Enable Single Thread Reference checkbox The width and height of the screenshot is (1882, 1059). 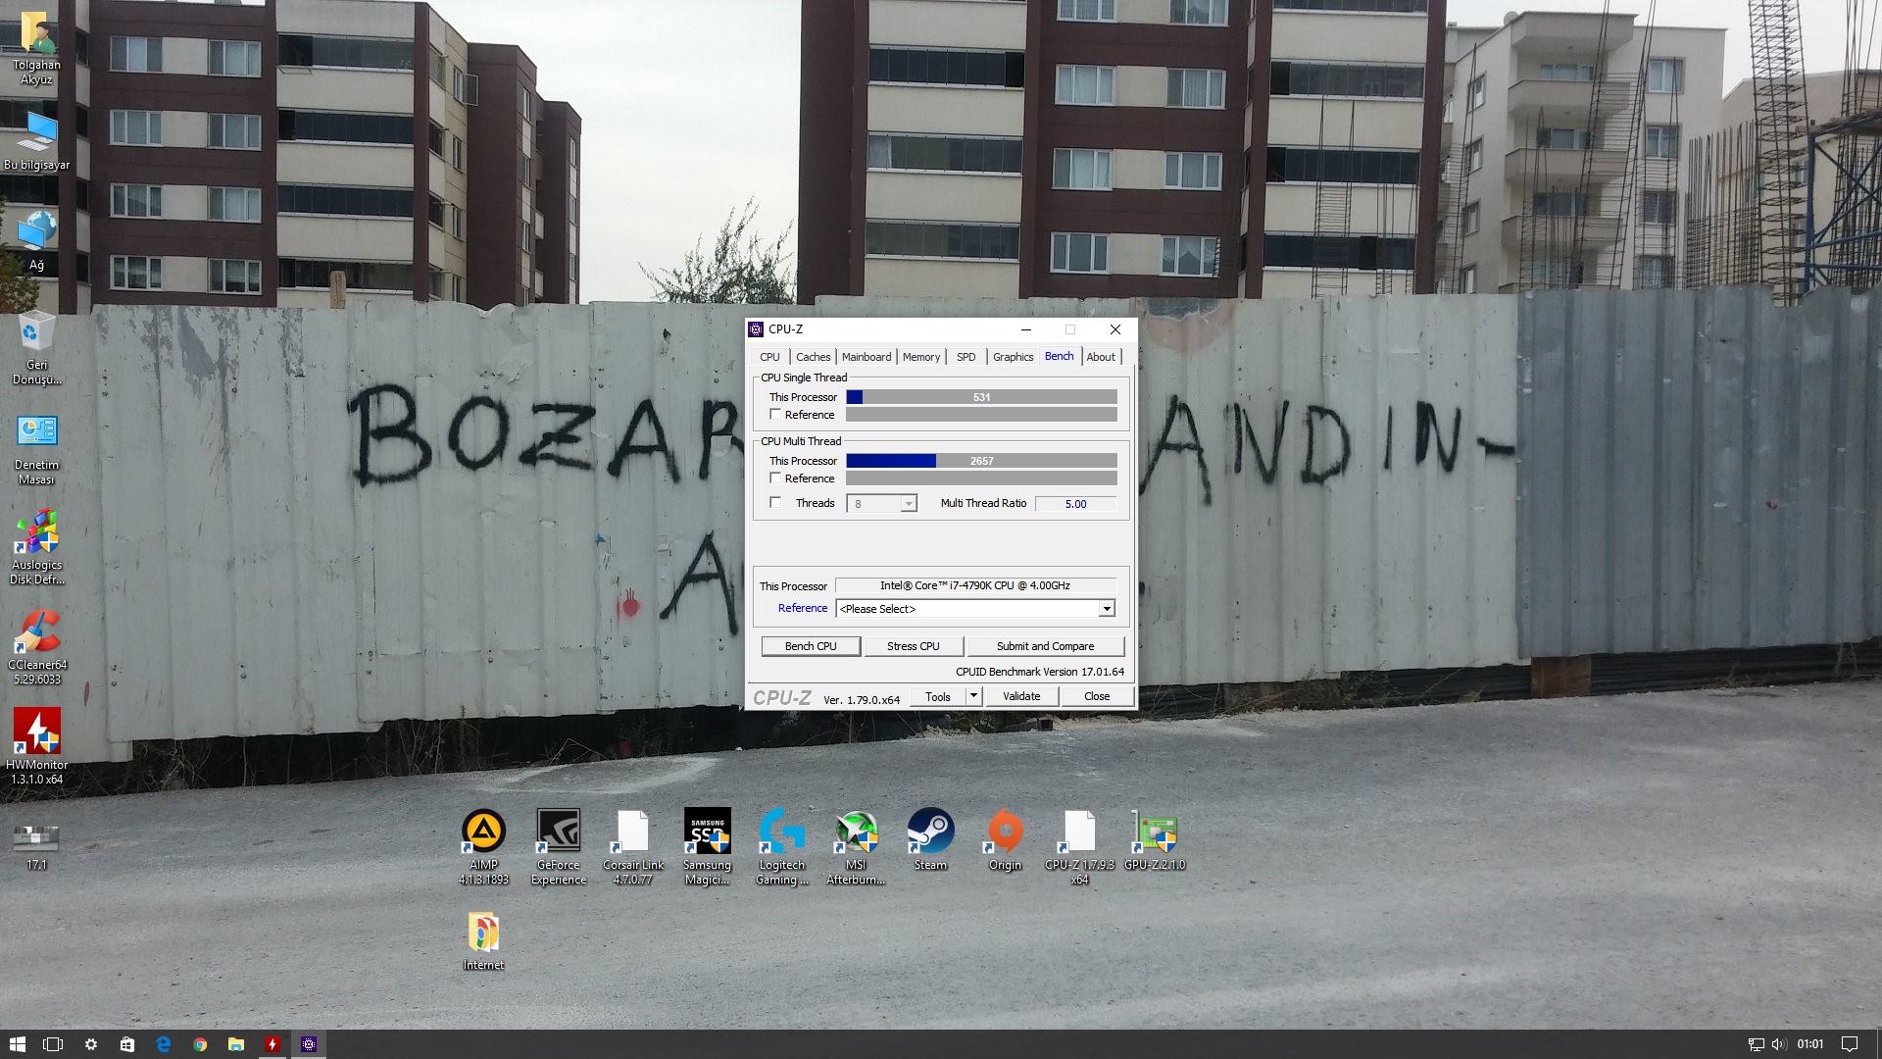pyautogui.click(x=775, y=415)
